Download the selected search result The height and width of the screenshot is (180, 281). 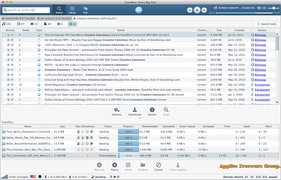(x=135, y=112)
